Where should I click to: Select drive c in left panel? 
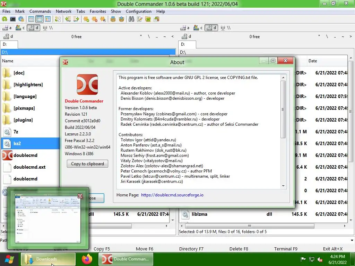pos(20,28)
